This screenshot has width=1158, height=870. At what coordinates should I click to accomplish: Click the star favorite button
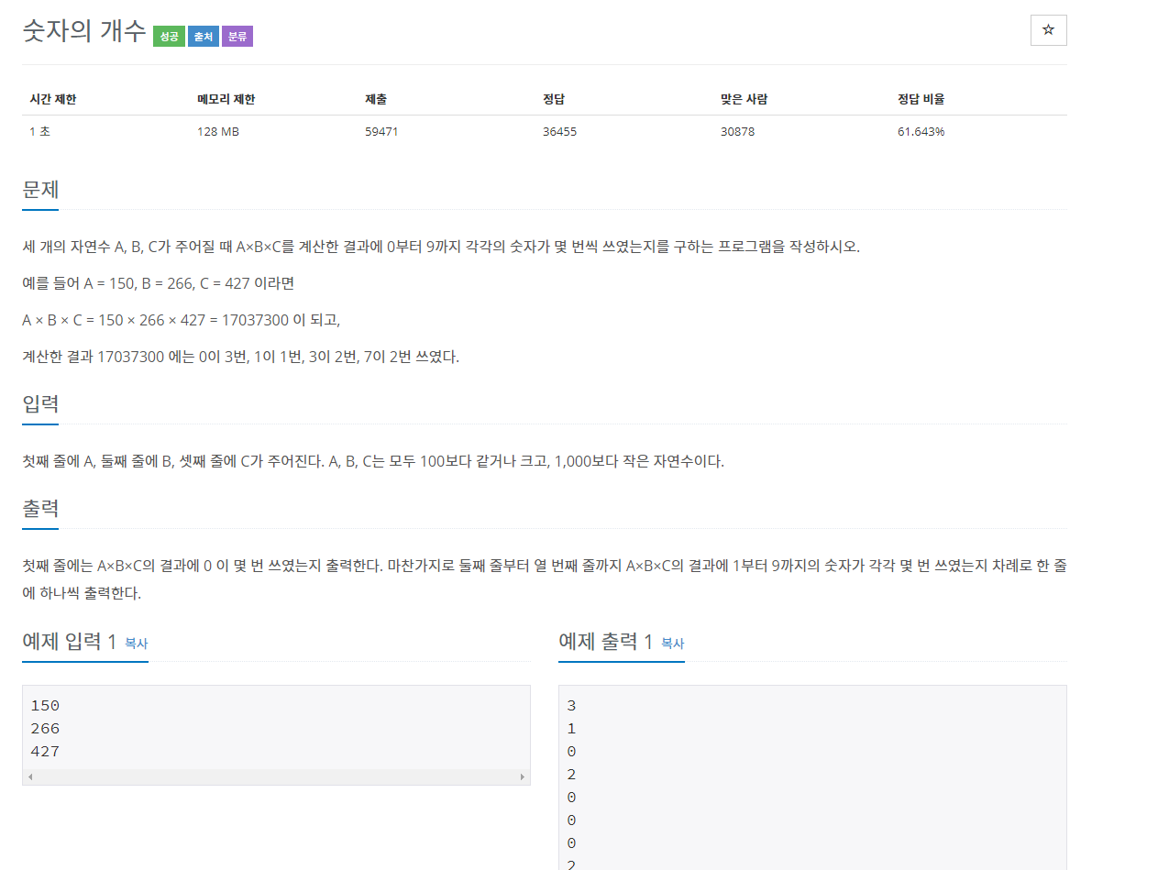tap(1048, 30)
